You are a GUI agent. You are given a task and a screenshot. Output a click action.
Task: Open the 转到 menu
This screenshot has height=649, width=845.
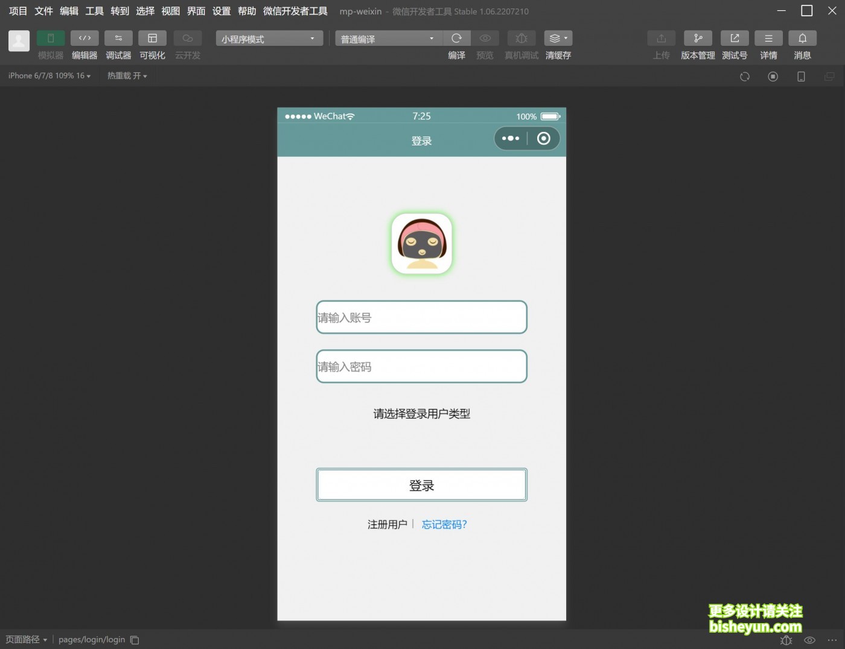click(120, 11)
